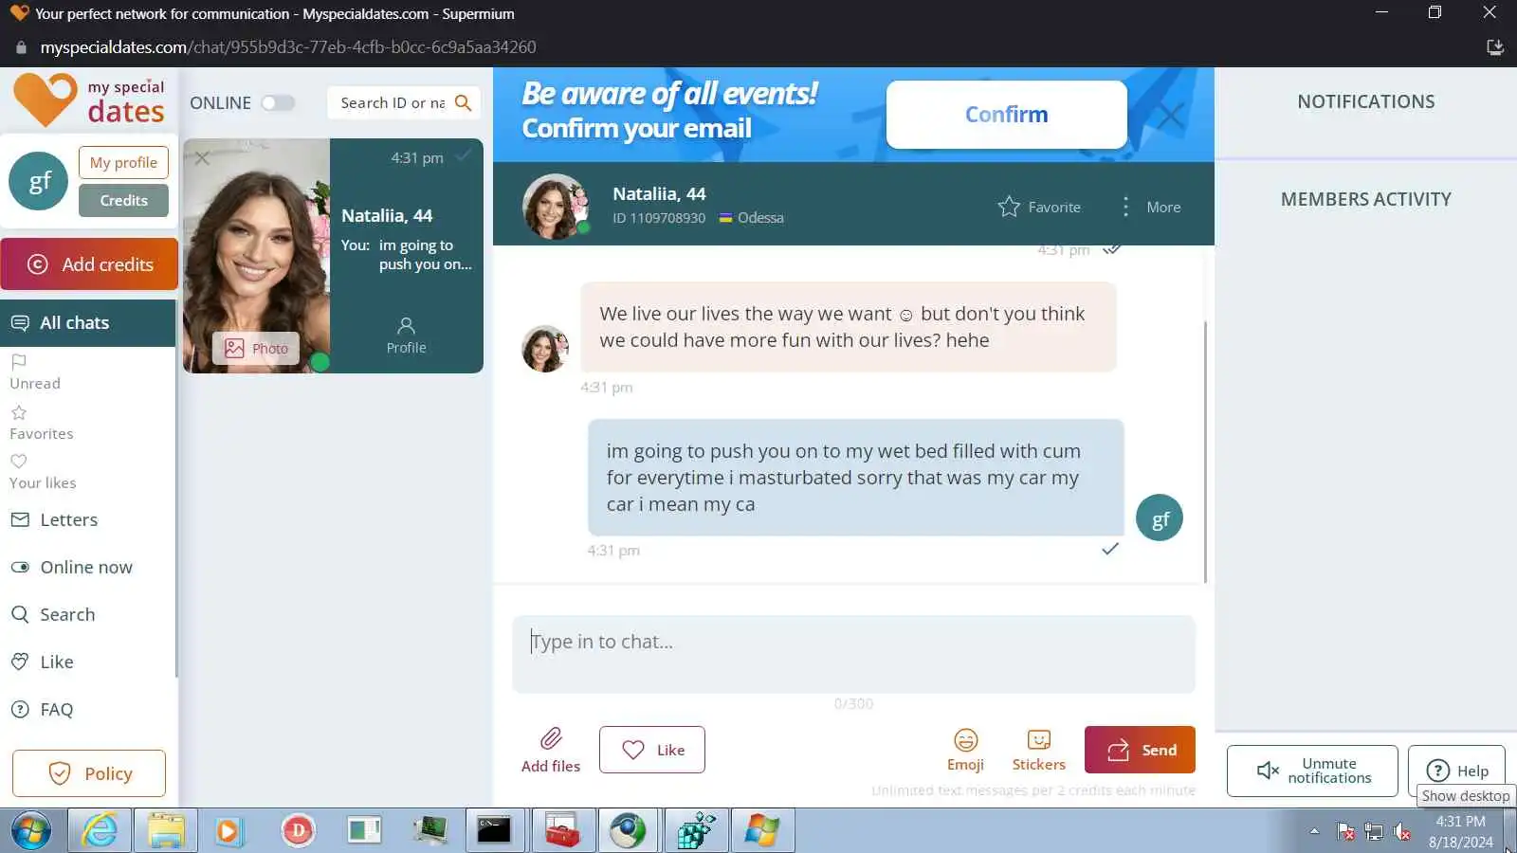Click the Type in to chat field
The height and width of the screenshot is (853, 1517).
coord(853,654)
